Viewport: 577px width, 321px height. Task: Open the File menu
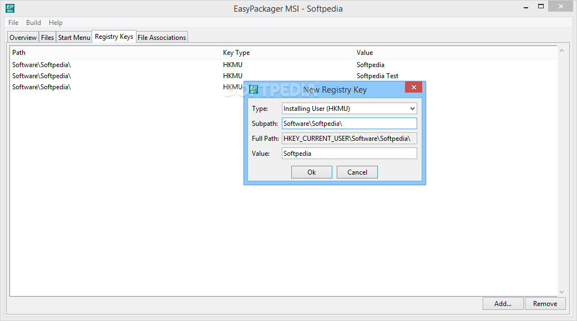tap(13, 22)
